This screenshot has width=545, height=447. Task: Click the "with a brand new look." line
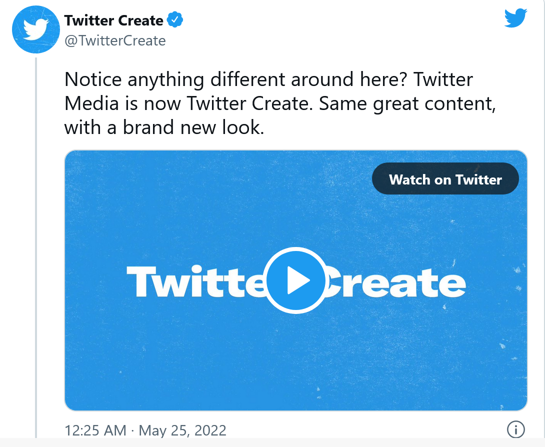[x=163, y=127]
